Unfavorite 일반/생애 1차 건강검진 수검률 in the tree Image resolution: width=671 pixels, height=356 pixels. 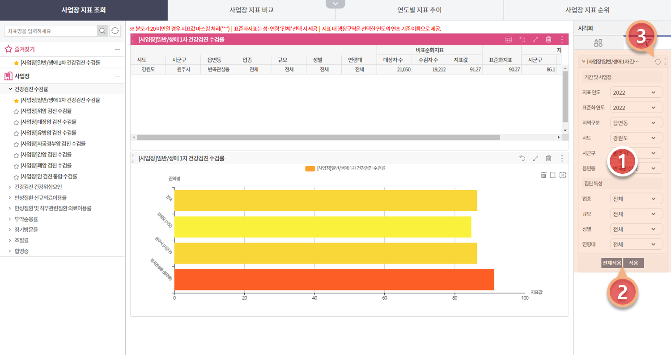[17, 101]
